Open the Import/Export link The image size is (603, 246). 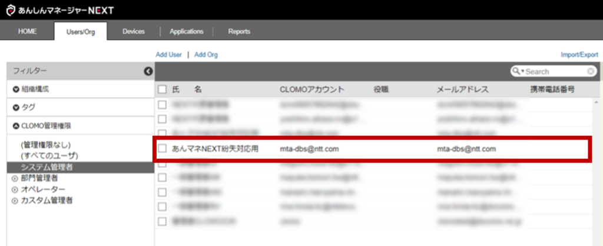(x=579, y=55)
